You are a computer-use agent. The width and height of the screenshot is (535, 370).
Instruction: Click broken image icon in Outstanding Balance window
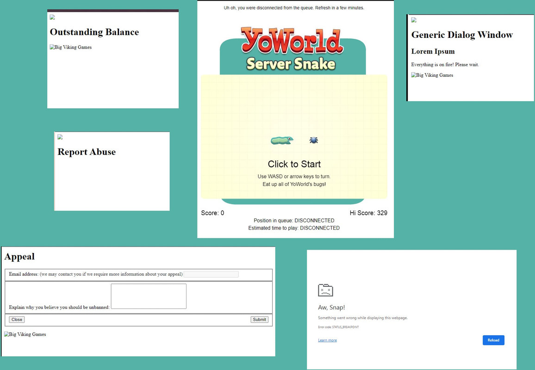point(52,17)
